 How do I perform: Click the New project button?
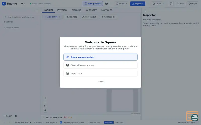(93, 4)
